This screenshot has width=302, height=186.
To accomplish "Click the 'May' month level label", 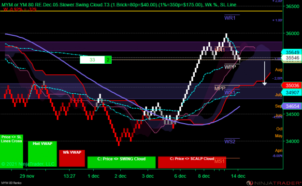I will 279,136.
